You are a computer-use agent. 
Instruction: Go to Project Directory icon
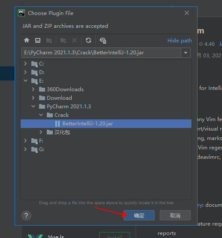tap(49, 41)
